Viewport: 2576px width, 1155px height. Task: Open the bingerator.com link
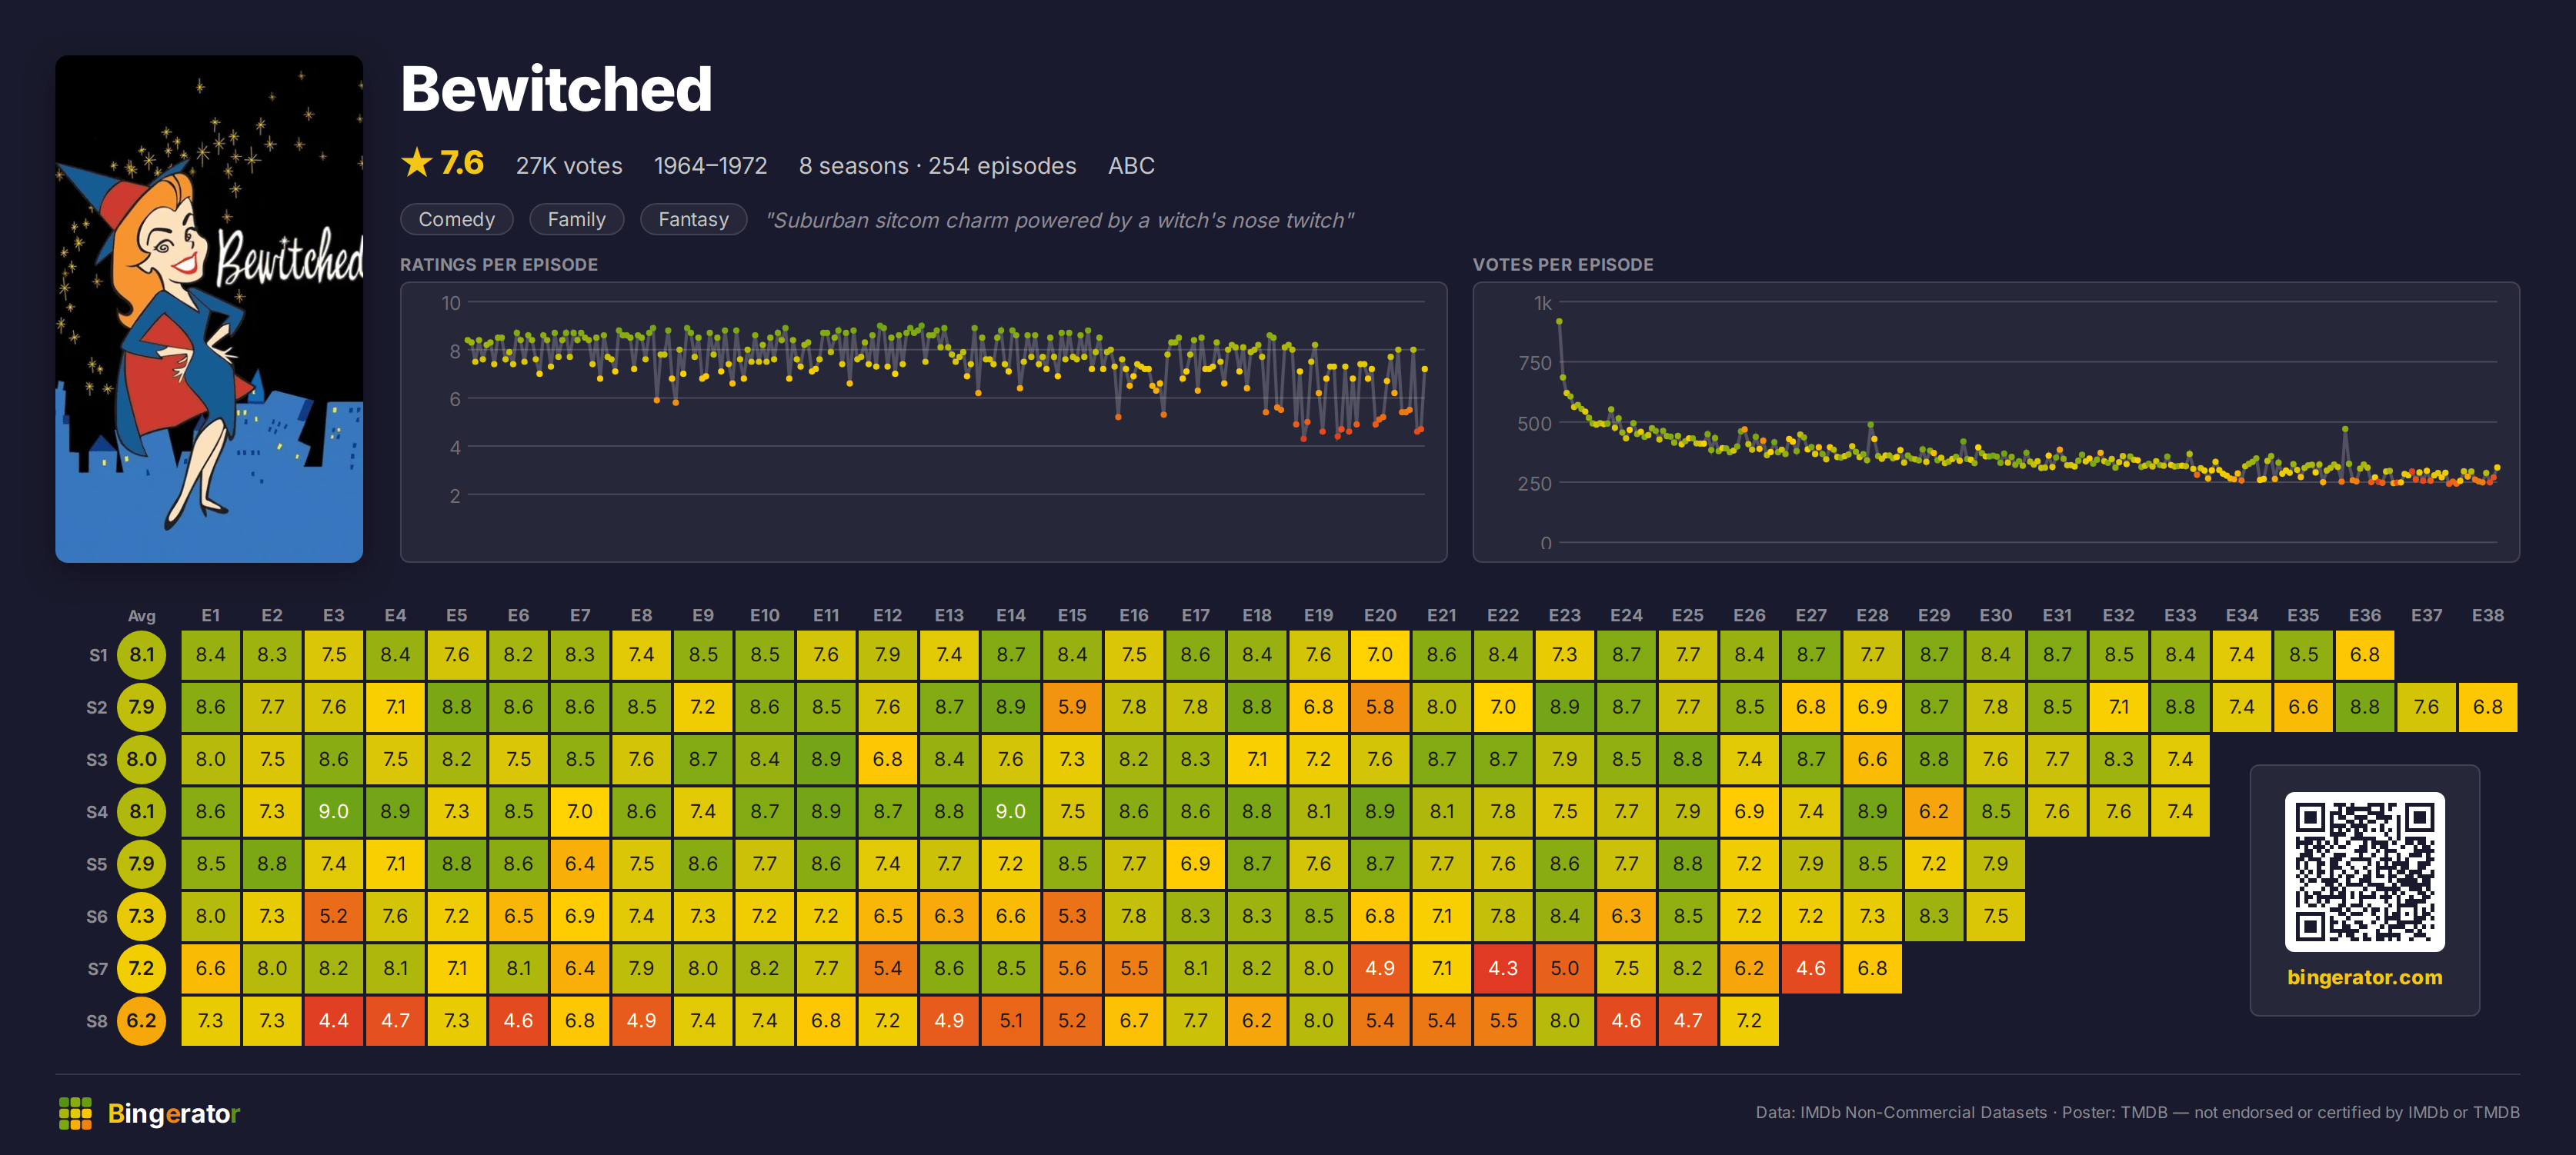2364,977
